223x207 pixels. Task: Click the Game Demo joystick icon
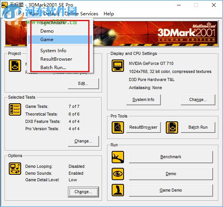coord(118,190)
